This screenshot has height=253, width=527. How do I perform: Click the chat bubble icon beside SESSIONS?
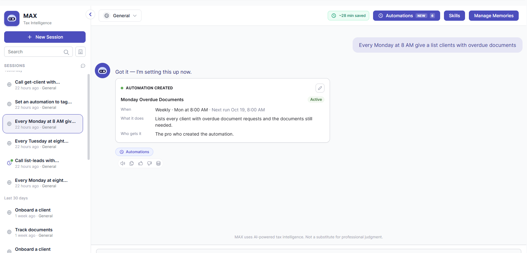[x=83, y=66]
